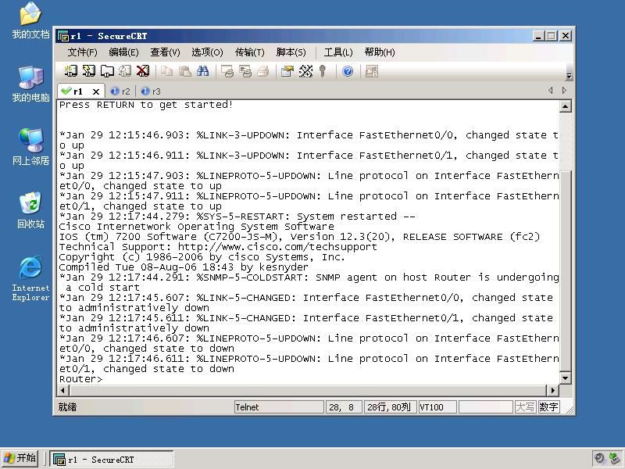Screen dimensions: 625x469
Task: Click the 28行, 80列 status entry
Action: tap(390, 407)
